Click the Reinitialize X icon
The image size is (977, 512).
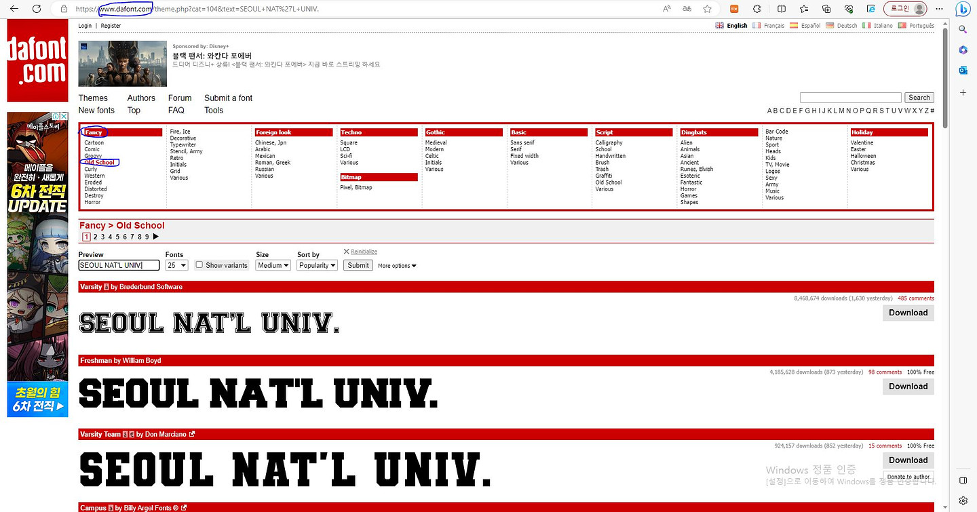(x=346, y=252)
